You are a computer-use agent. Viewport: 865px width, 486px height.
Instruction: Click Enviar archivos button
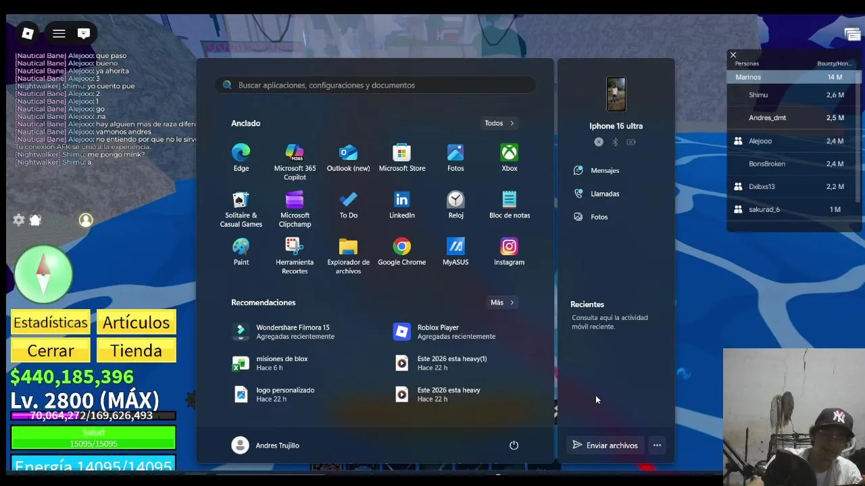pos(605,446)
